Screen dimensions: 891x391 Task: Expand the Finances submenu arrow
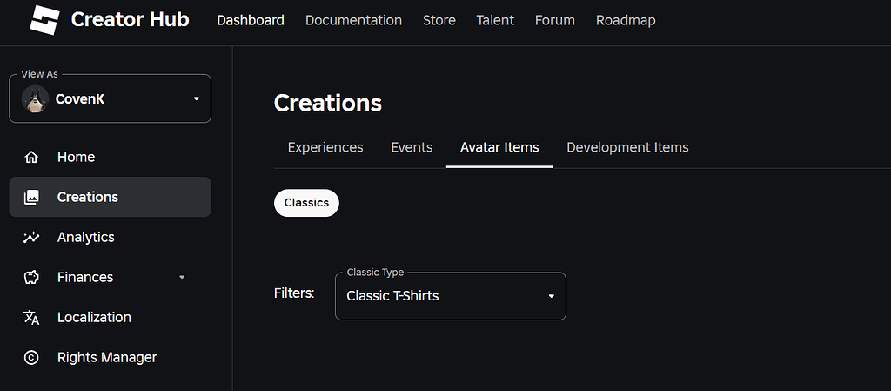(x=182, y=277)
